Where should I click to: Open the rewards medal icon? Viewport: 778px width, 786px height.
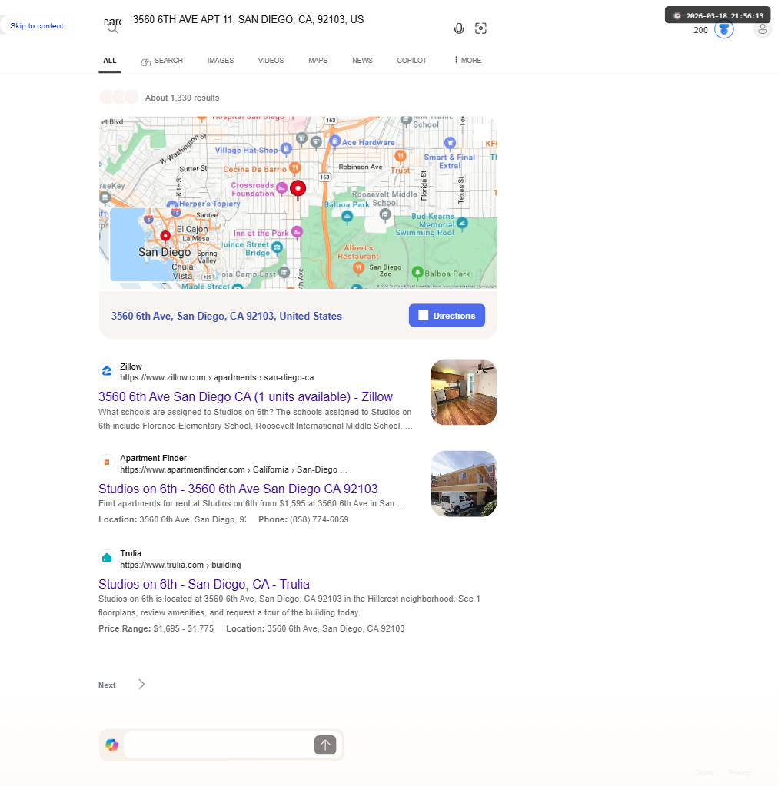724,29
